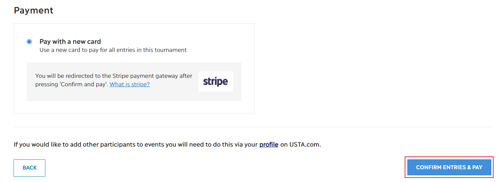The image size is (498, 182).
Task: Click the white payment option card panel
Action: click(134, 68)
